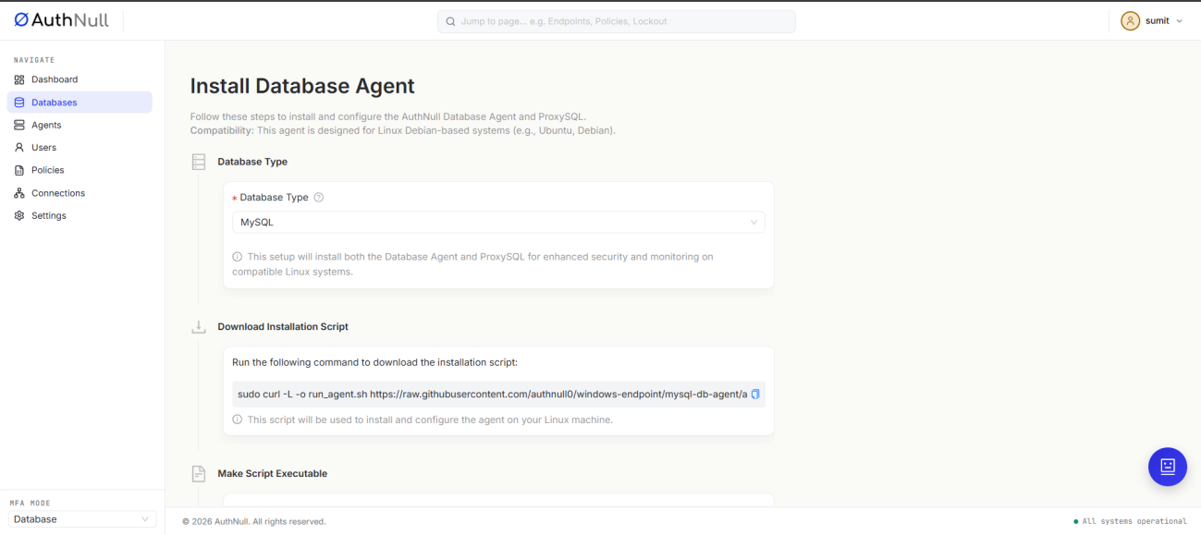The width and height of the screenshot is (1201, 535).
Task: Click the Compatibility note text
Action: [403, 130]
